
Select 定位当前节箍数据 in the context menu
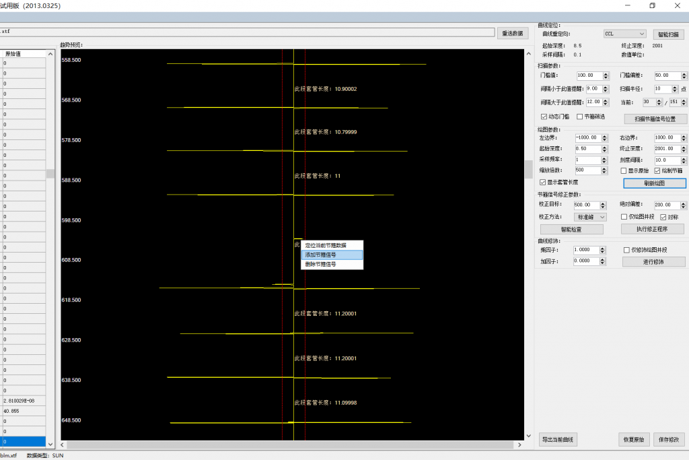click(332, 245)
